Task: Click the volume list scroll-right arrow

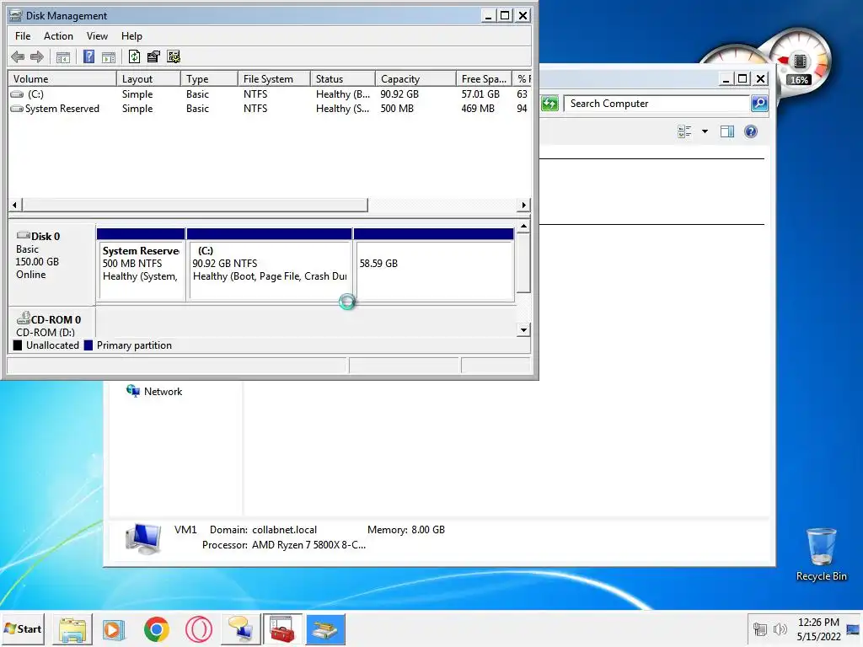Action: click(523, 205)
